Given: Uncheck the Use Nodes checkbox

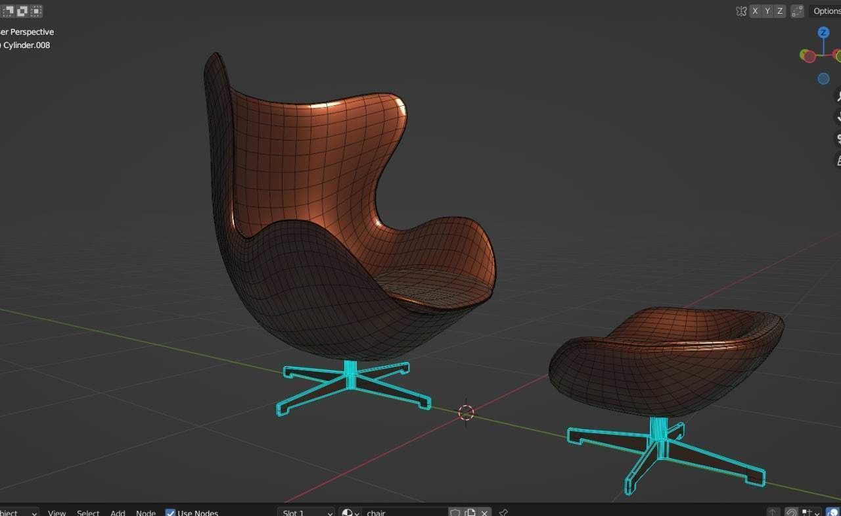Looking at the screenshot, I should (170, 513).
